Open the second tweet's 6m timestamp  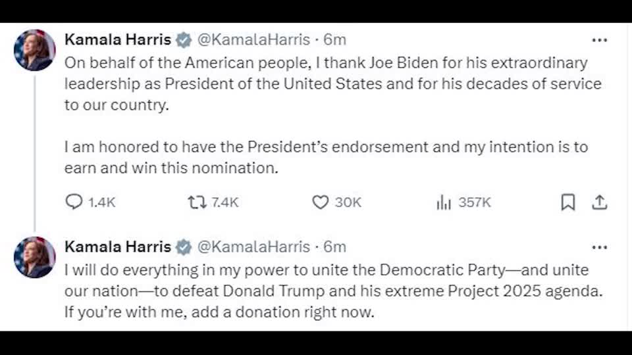pyautogui.click(x=334, y=247)
